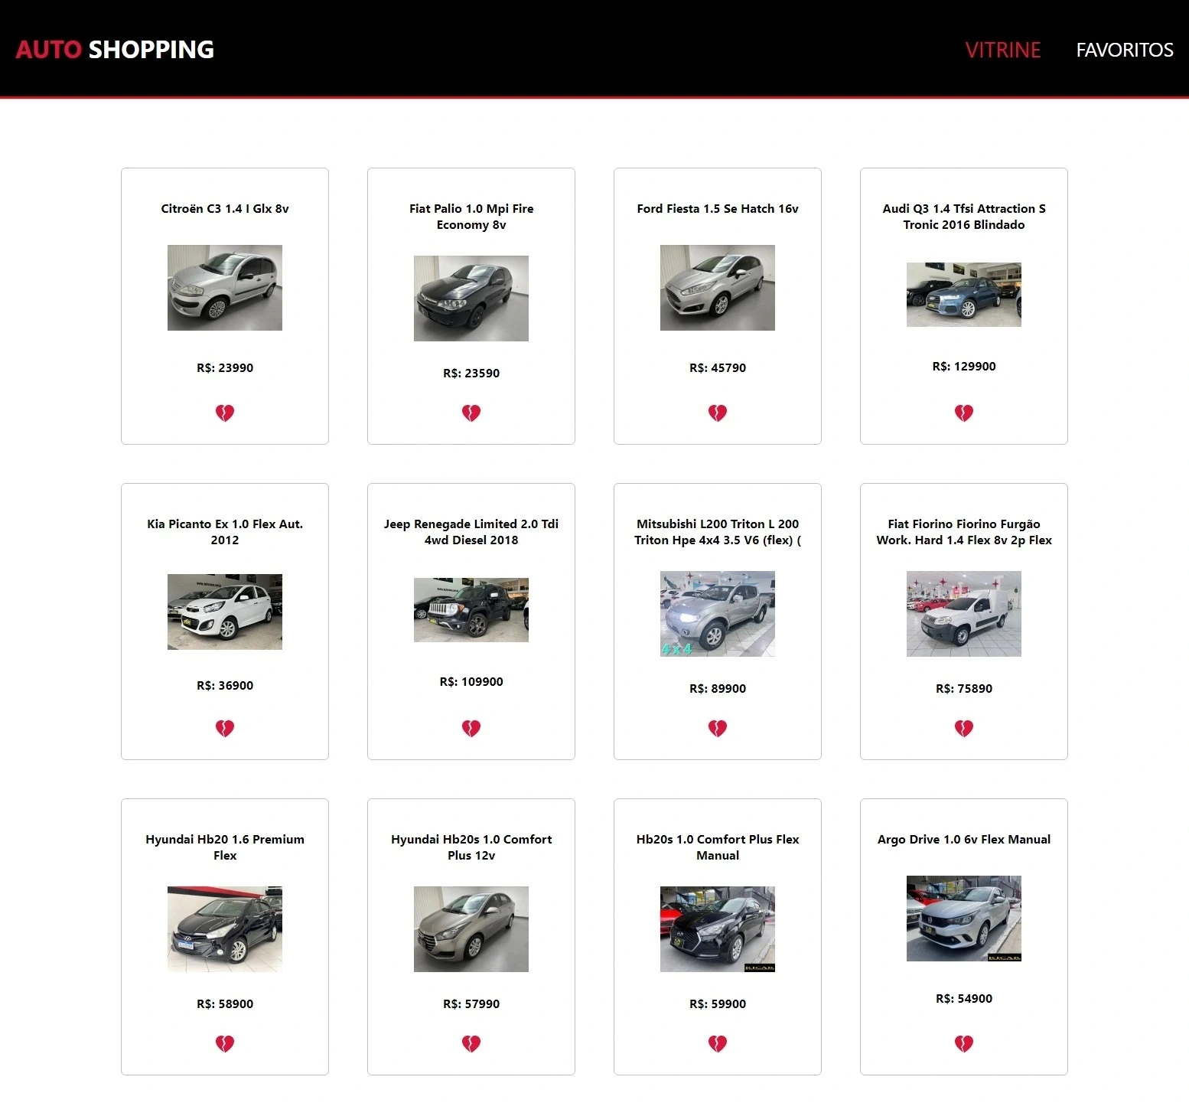Screen dimensions: 1189x1103
Task: Click the price 'R$: 57990'
Action: (x=471, y=1004)
